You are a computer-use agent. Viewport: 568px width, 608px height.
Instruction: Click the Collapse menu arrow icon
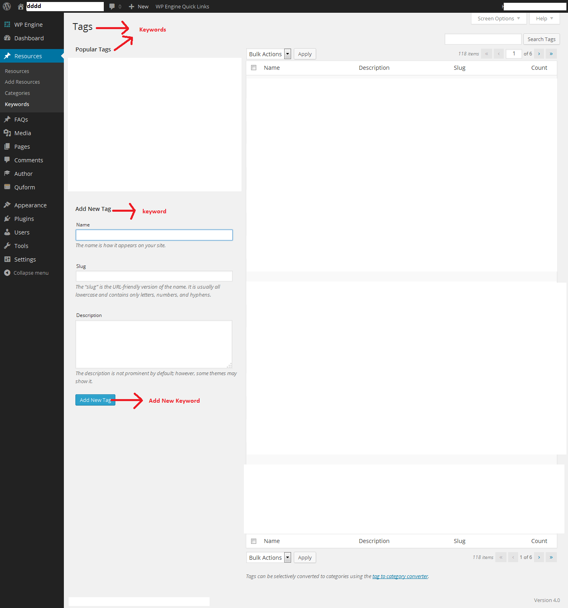7,273
